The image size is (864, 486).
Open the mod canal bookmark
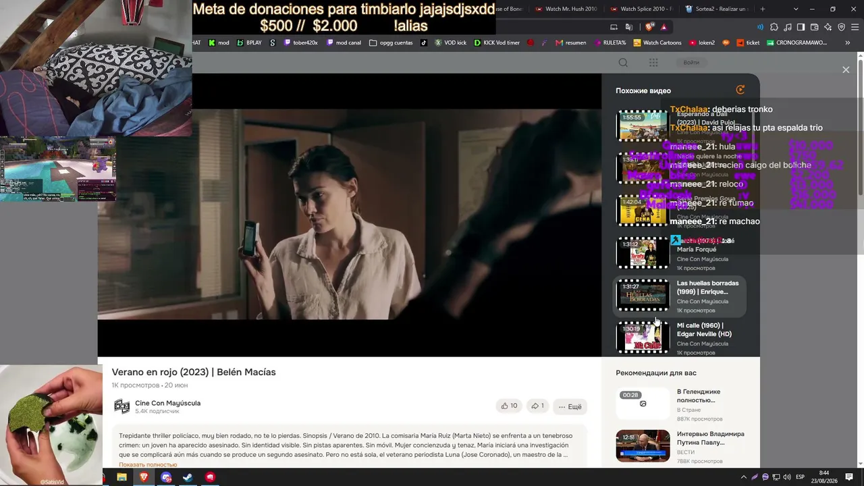pos(344,43)
